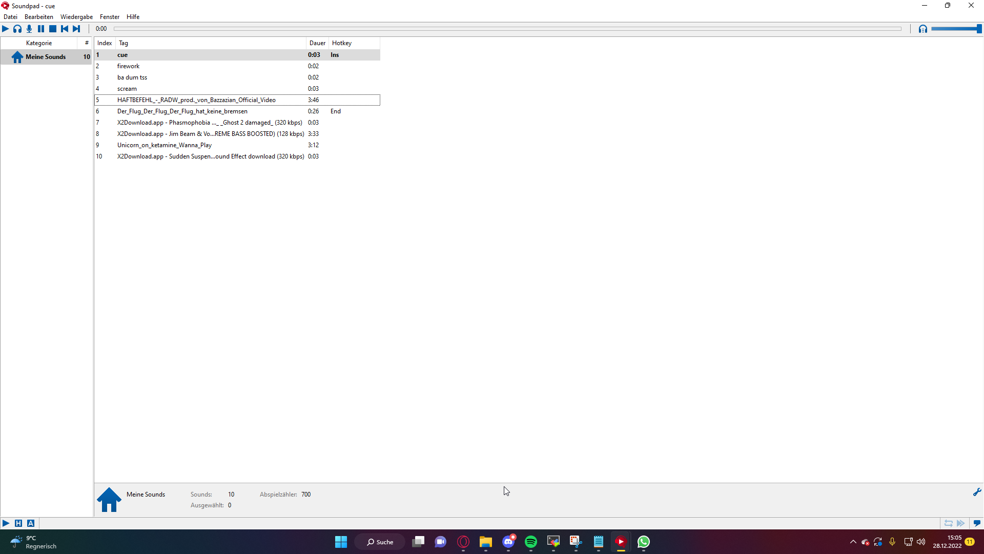Open the Wiedergabe menu
Screen dimensions: 984x554
click(x=76, y=17)
